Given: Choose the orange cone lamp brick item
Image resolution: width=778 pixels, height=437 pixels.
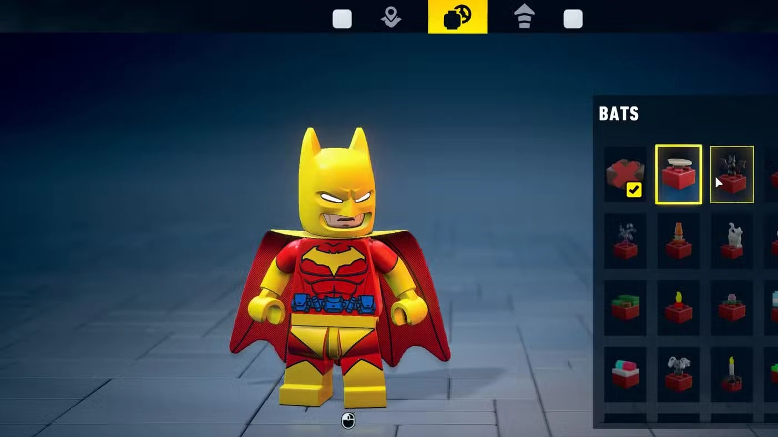Looking at the screenshot, I should (679, 241).
